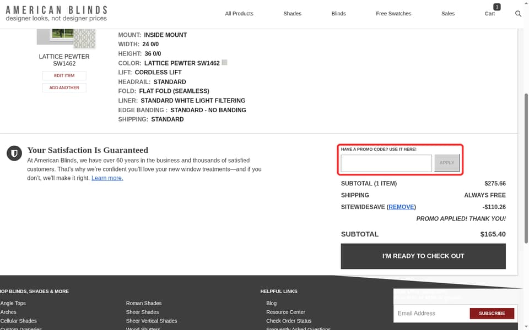Select the Your Satisfaction Is Guaranteed heading

(x=88, y=150)
